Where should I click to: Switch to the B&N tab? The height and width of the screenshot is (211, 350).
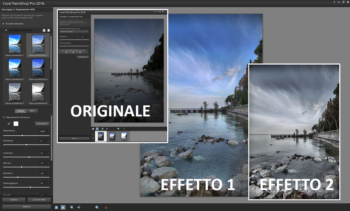pos(32,111)
